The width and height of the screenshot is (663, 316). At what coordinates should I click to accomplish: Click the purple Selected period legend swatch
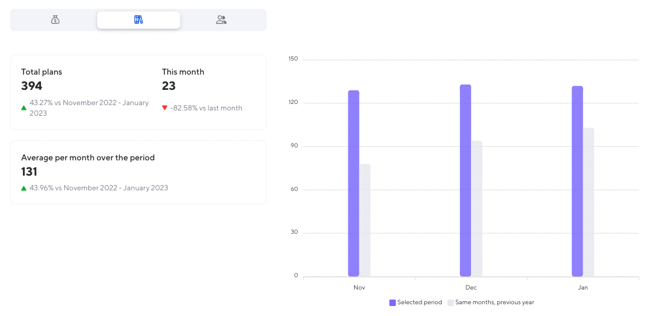tap(392, 302)
